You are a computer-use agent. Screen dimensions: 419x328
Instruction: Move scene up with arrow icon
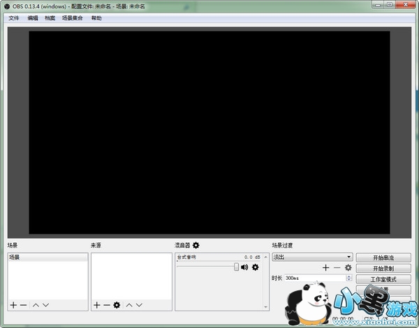[x=36, y=305]
